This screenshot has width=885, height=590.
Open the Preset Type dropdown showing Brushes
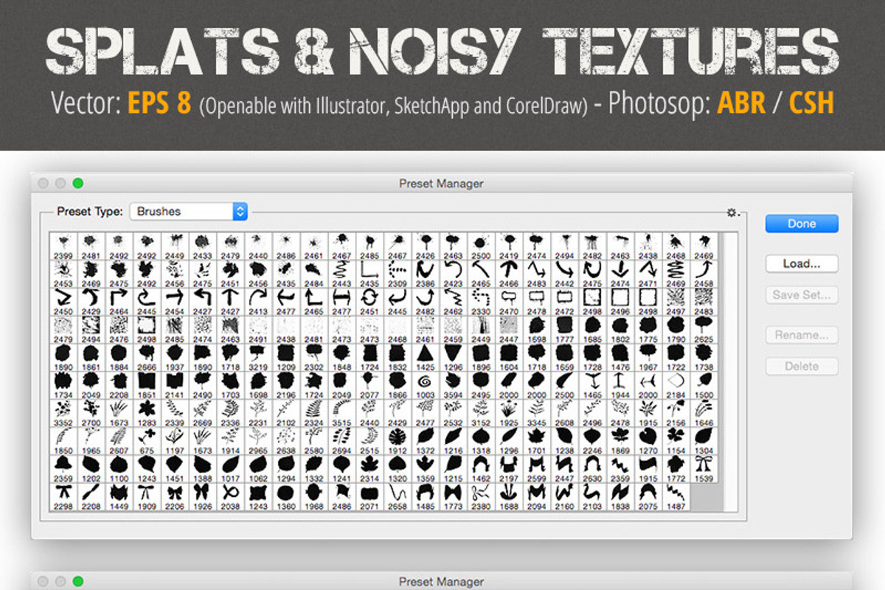[x=189, y=211]
